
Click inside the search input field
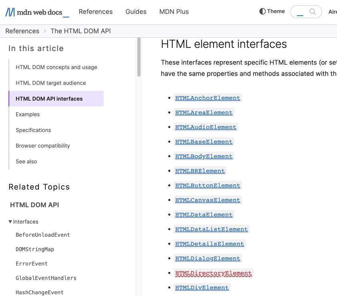click(301, 12)
